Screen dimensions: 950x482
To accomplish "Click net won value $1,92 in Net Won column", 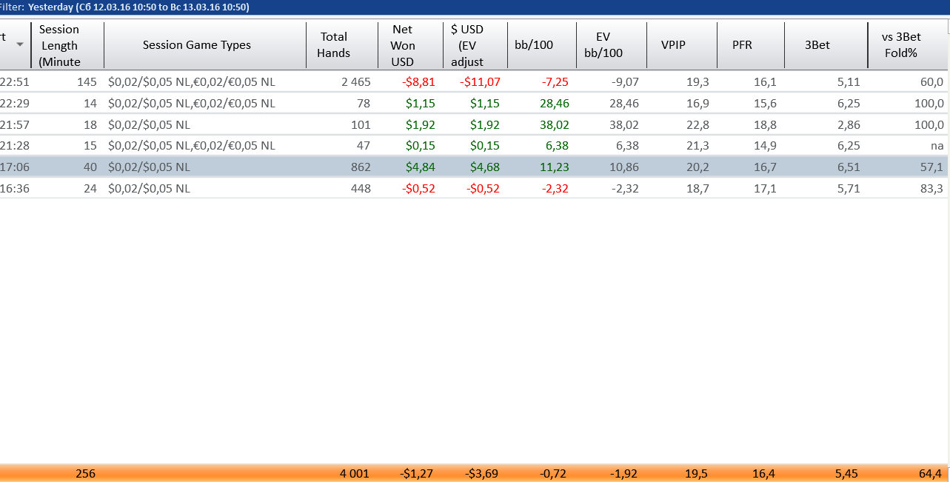I will 421,124.
